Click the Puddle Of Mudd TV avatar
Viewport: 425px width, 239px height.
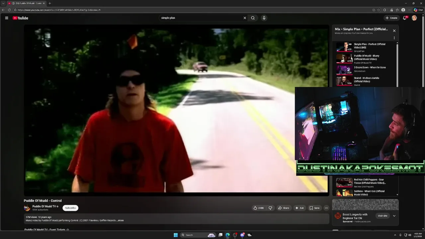(x=27, y=208)
